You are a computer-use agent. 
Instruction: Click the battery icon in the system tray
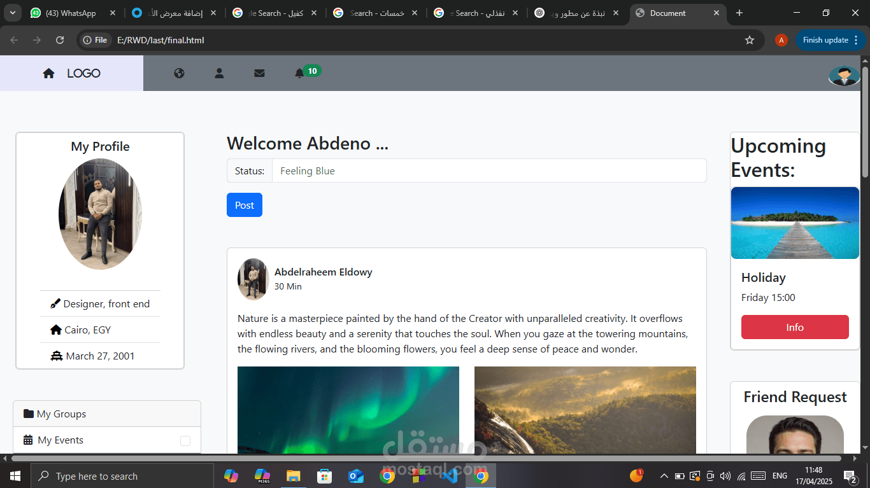(x=680, y=476)
